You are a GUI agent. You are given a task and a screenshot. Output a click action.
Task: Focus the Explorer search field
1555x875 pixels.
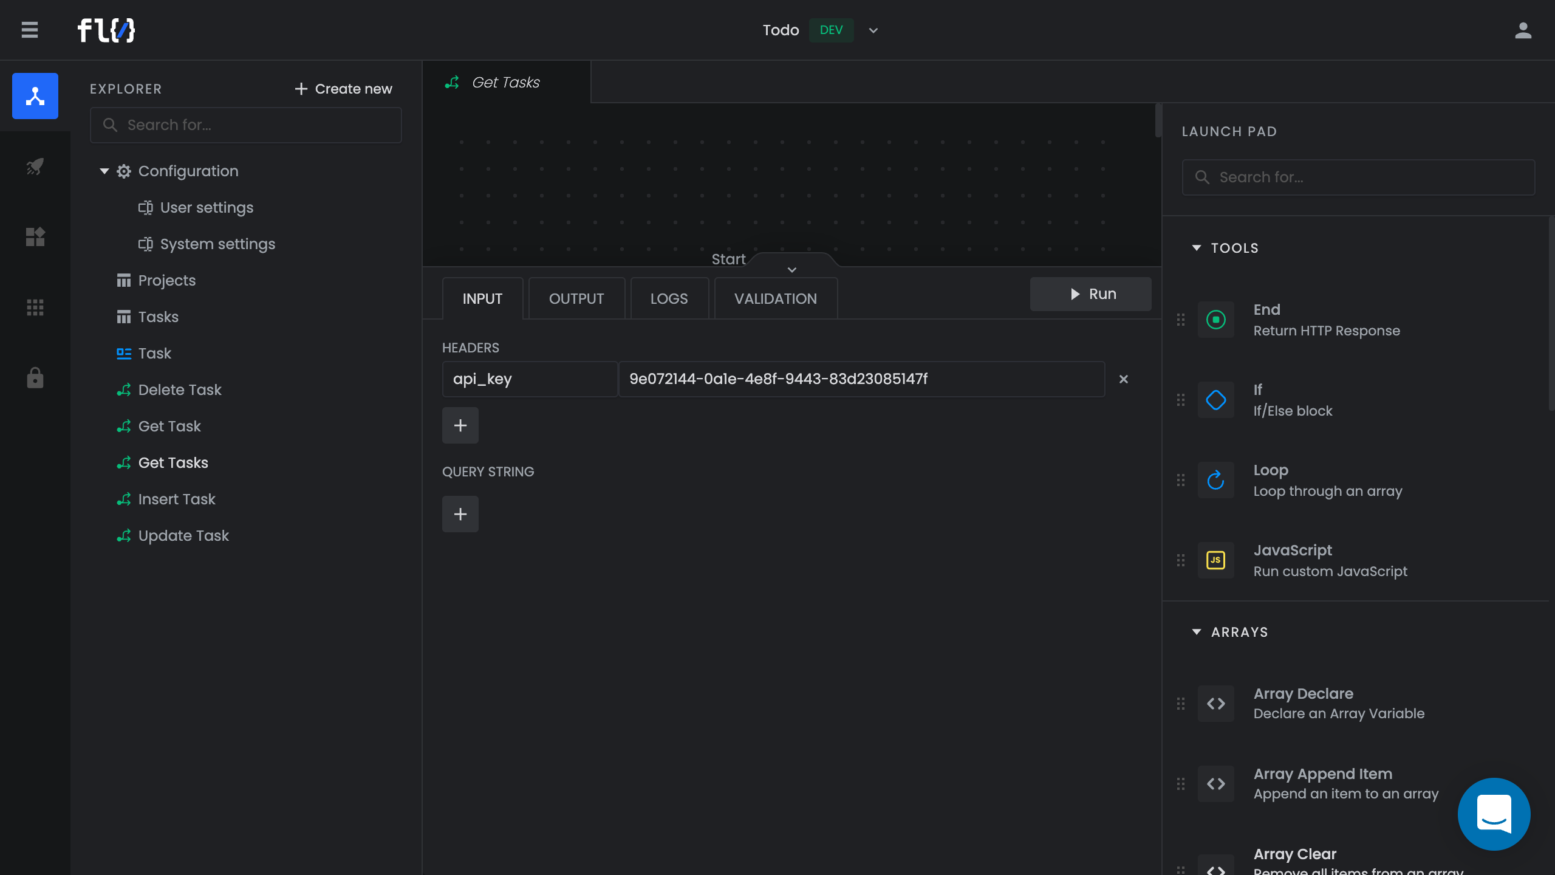tap(246, 125)
